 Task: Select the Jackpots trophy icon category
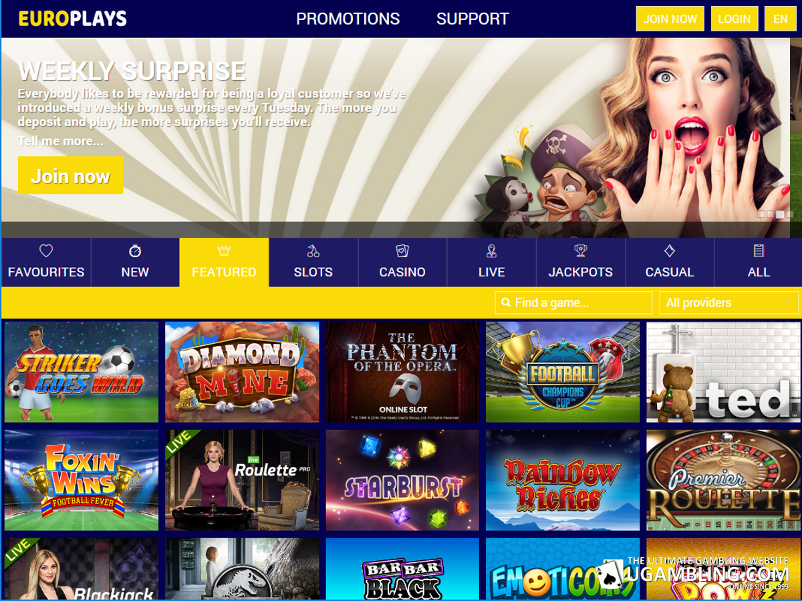point(581,262)
